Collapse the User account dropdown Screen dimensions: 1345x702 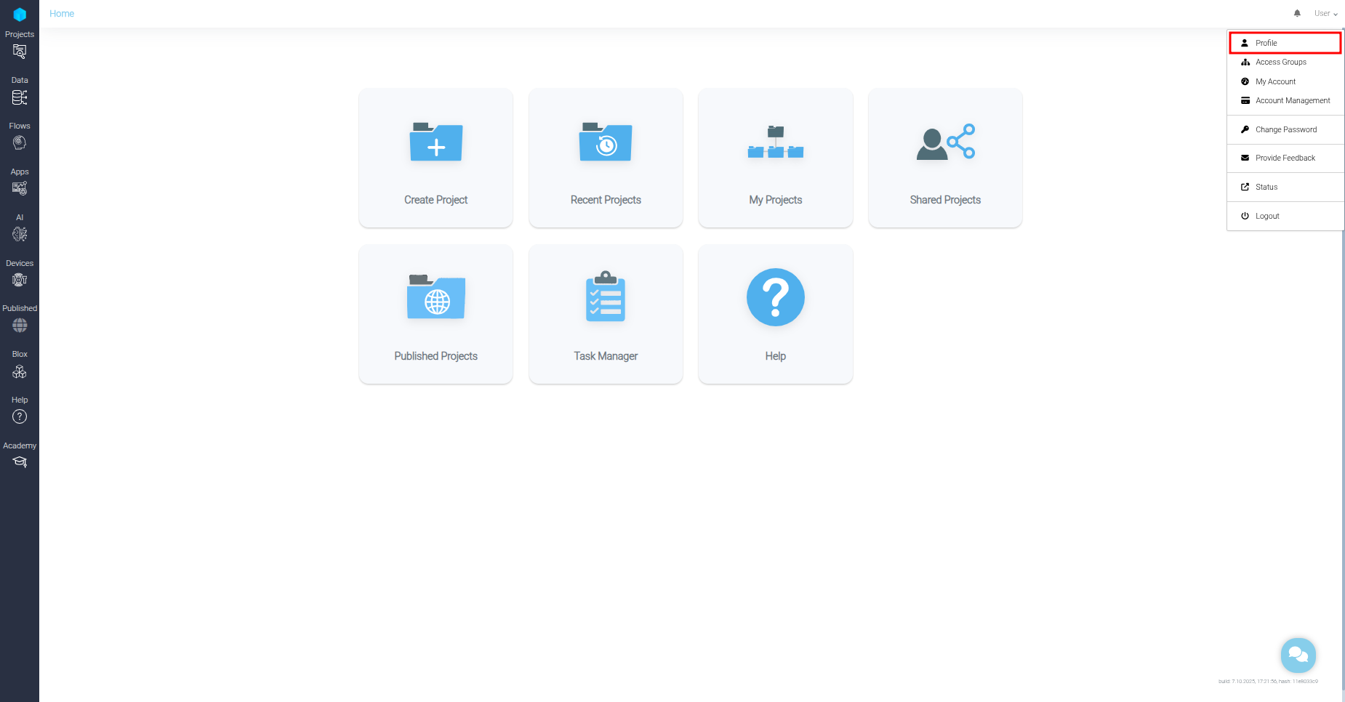pyautogui.click(x=1325, y=13)
